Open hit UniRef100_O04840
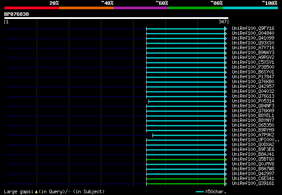 click(253, 33)
